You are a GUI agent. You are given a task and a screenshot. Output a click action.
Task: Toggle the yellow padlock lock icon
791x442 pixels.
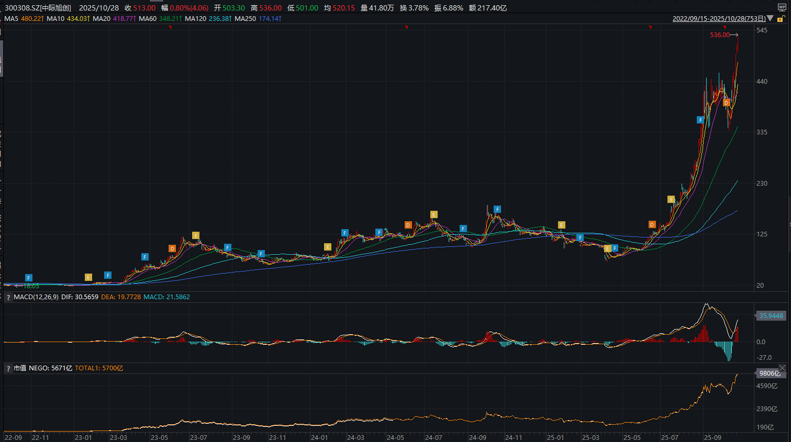(x=780, y=19)
